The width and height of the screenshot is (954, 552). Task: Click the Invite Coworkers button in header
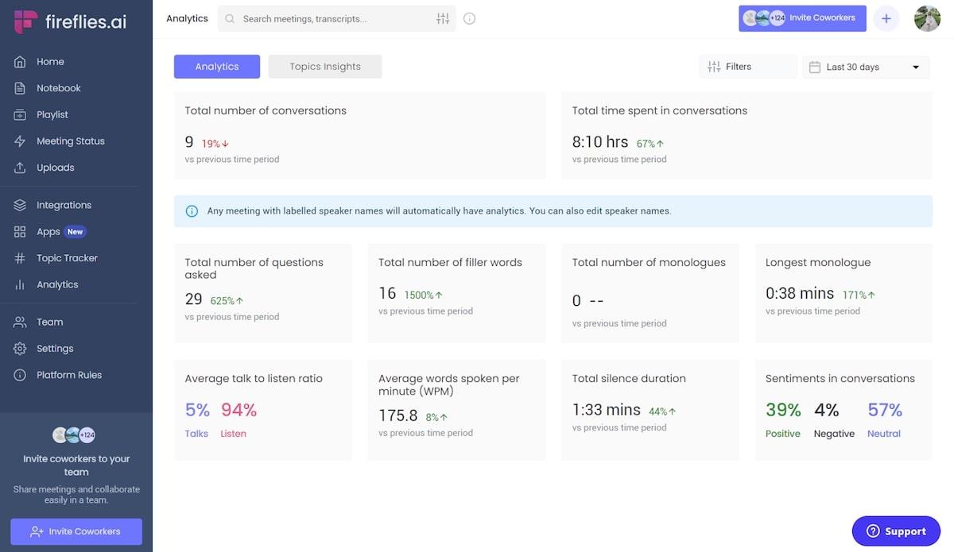802,18
